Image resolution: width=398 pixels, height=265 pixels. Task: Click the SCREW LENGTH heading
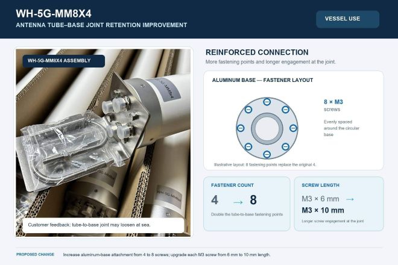click(320, 185)
